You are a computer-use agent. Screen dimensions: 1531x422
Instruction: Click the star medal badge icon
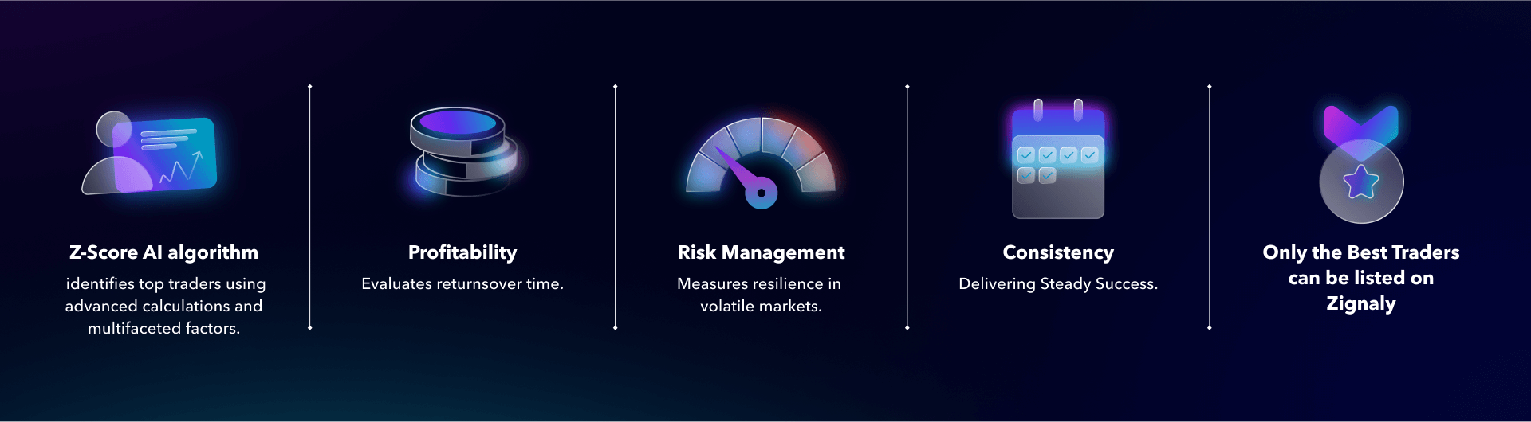pos(1361,164)
